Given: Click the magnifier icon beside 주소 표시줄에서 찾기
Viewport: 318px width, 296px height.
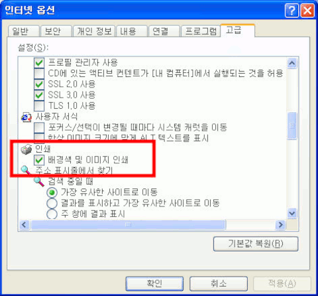Looking at the screenshot, I should click(26, 170).
